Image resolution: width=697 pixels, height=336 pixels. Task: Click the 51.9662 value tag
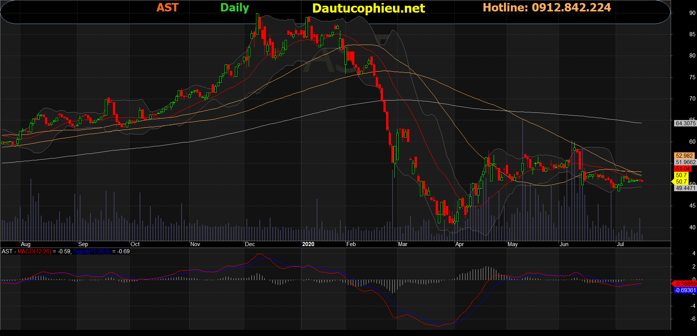click(x=686, y=162)
